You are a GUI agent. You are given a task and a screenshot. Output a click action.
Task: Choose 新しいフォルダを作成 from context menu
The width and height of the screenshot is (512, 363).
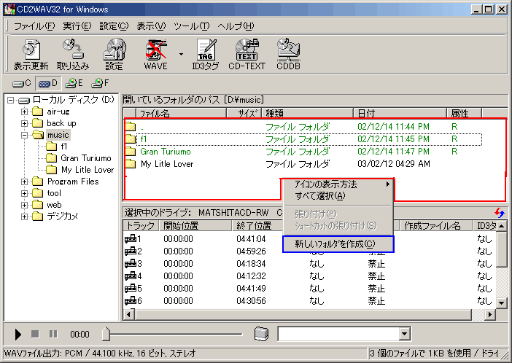pos(337,244)
